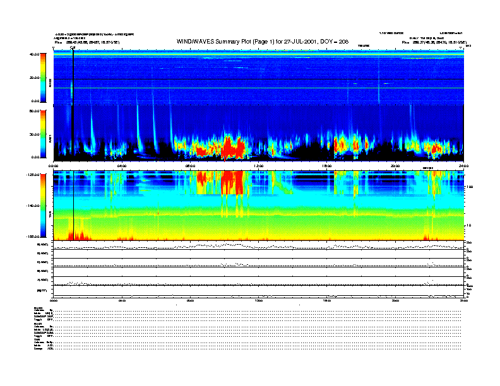Click the RAD2 color scale bar
Image resolution: width=500 pixels, height=386 pixels.
pos(43,78)
